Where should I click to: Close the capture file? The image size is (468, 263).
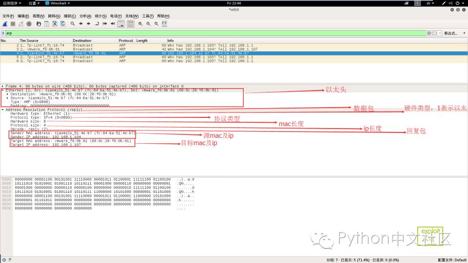click(x=55, y=24)
